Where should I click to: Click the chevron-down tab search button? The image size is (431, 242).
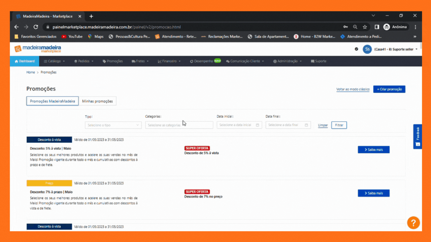click(x=373, y=16)
